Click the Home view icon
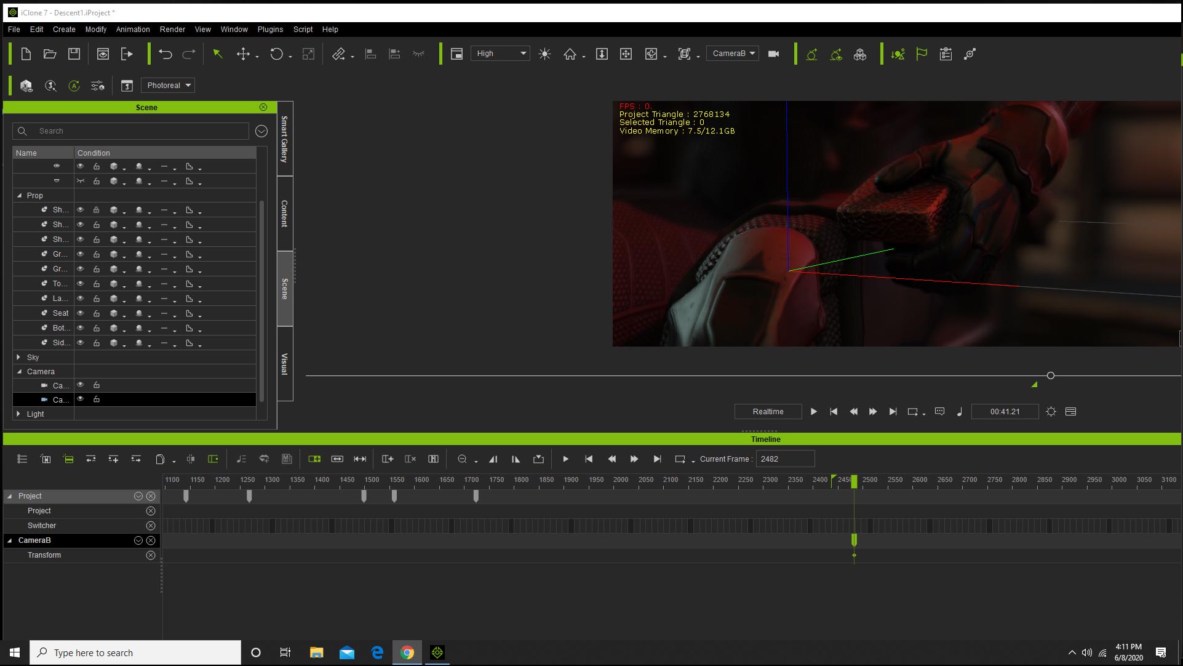1183x666 pixels. (x=570, y=54)
